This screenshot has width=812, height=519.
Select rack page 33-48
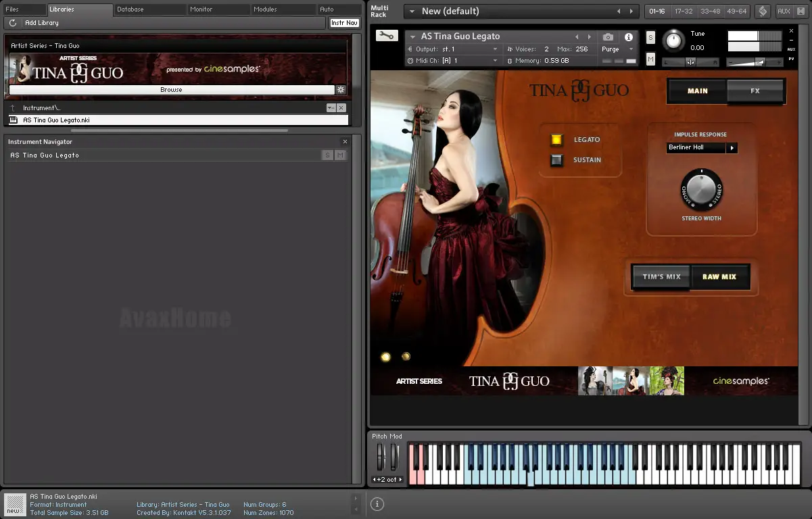[710, 11]
